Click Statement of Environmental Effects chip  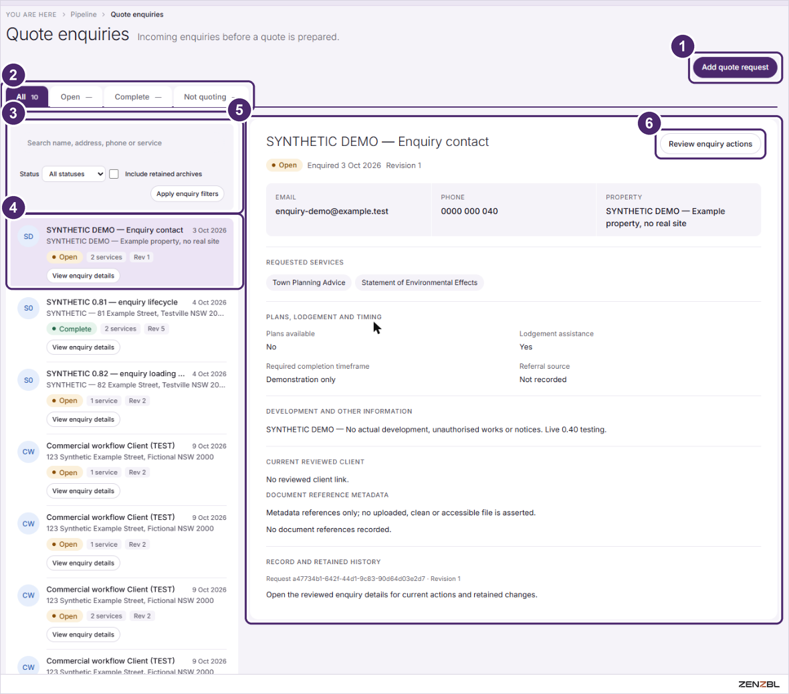(419, 282)
